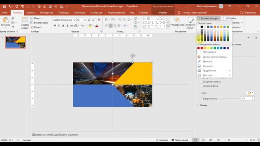
Task: Open the Файл tab
Action: (4, 13)
